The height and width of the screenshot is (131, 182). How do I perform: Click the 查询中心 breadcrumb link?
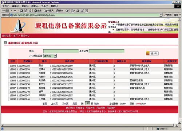(x=25, y=35)
